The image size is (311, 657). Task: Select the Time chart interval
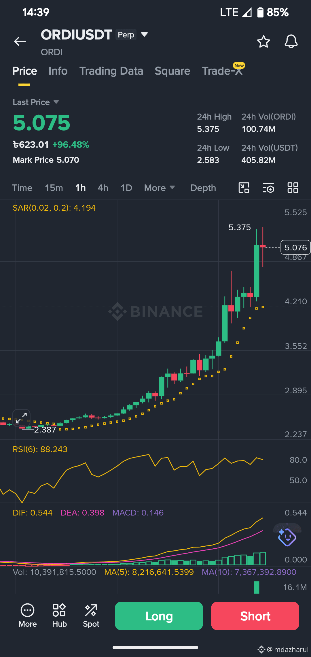22,188
